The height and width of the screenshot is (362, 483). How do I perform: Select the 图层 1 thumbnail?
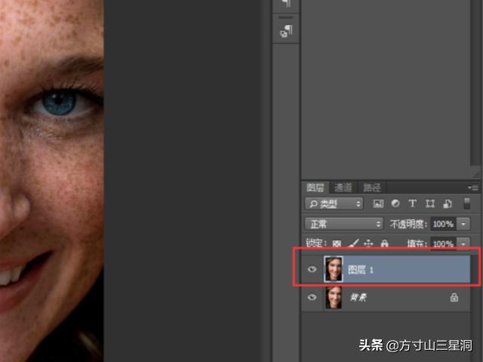[334, 269]
